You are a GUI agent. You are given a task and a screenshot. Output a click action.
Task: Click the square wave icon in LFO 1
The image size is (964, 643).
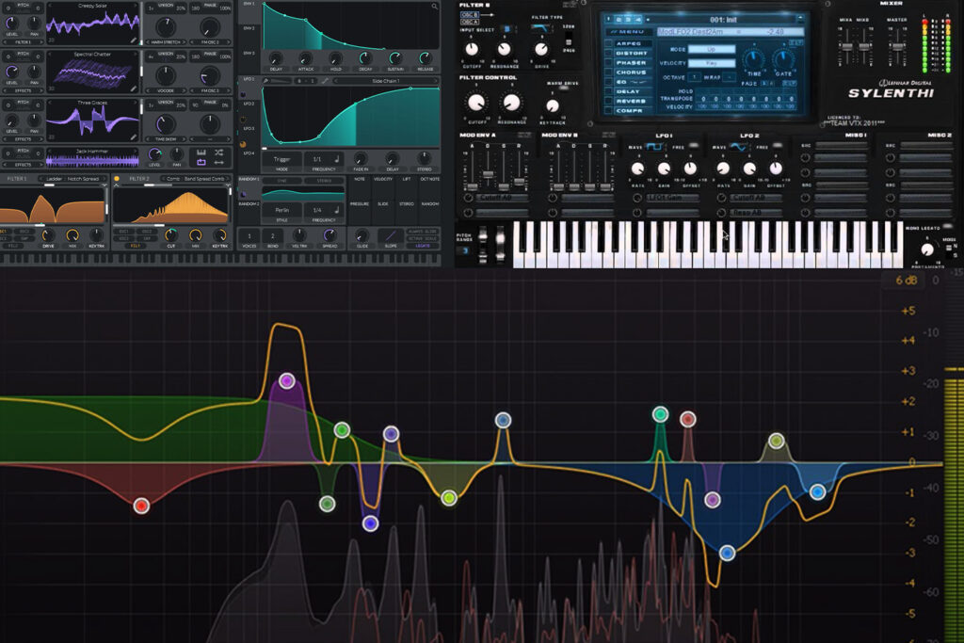[x=653, y=147]
